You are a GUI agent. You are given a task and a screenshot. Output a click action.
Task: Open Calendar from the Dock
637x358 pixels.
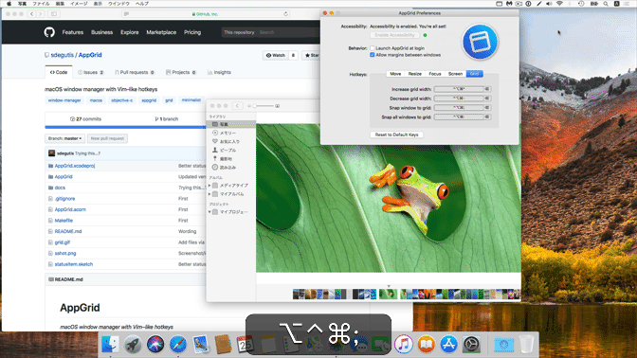tap(245, 344)
